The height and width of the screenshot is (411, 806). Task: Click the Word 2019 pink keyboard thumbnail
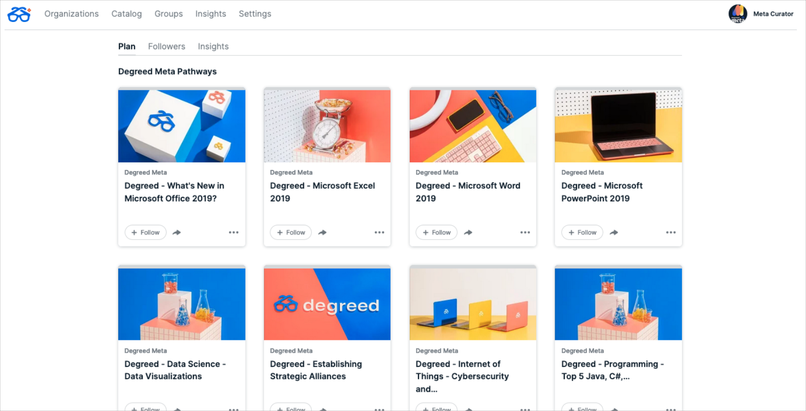point(473,126)
